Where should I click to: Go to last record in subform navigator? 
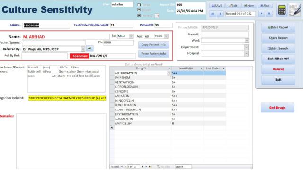click(146, 167)
